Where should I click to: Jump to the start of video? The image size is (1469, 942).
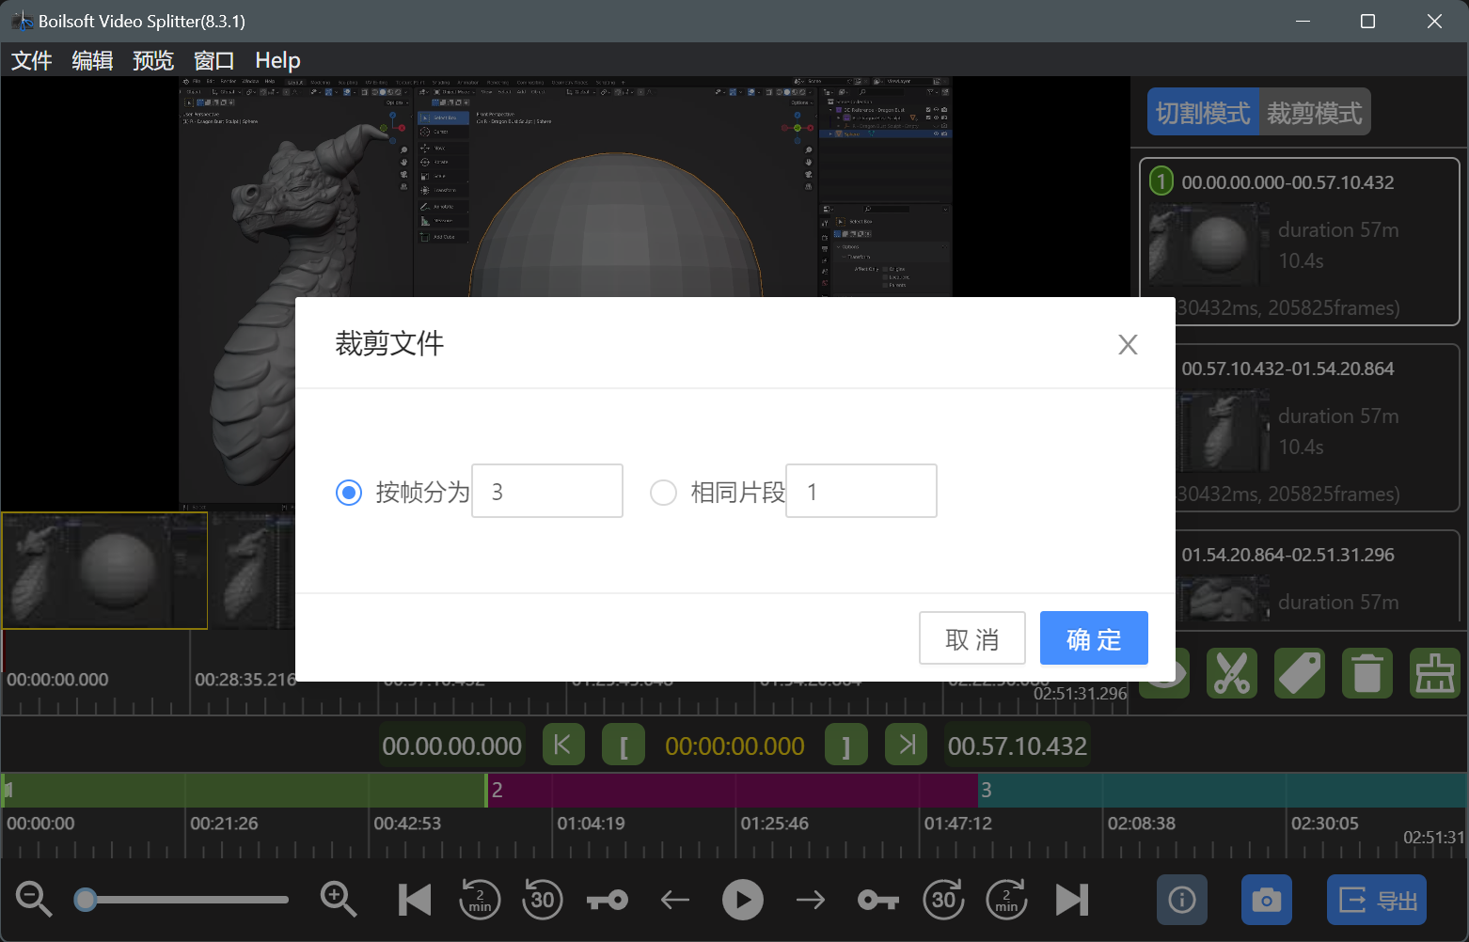415,900
